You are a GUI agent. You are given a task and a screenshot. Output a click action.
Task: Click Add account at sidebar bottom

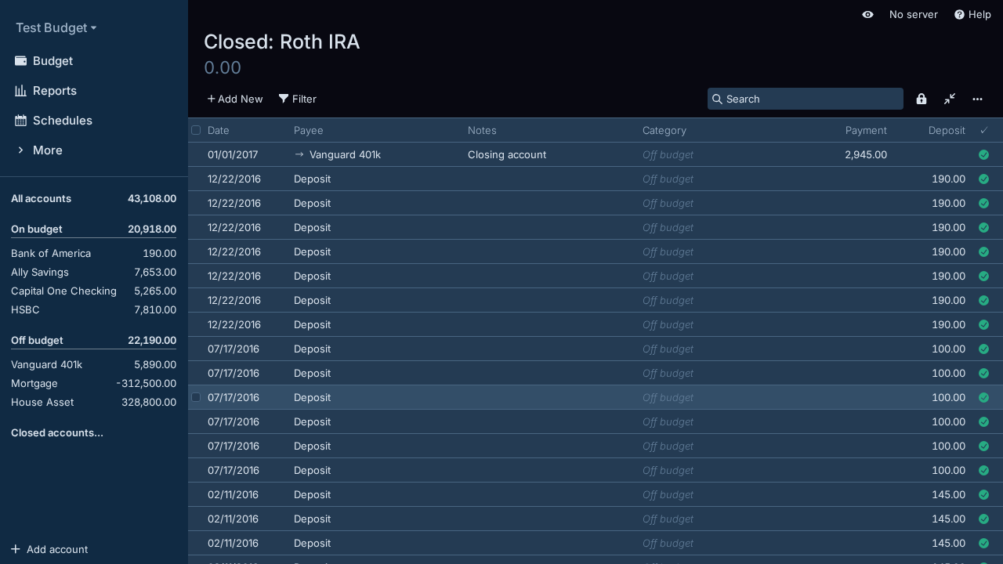click(49, 549)
